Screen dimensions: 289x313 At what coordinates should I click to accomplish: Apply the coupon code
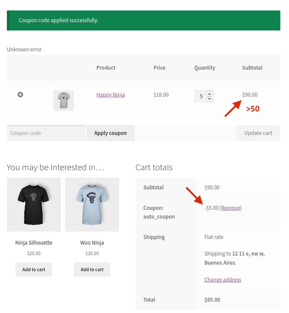pyautogui.click(x=111, y=133)
